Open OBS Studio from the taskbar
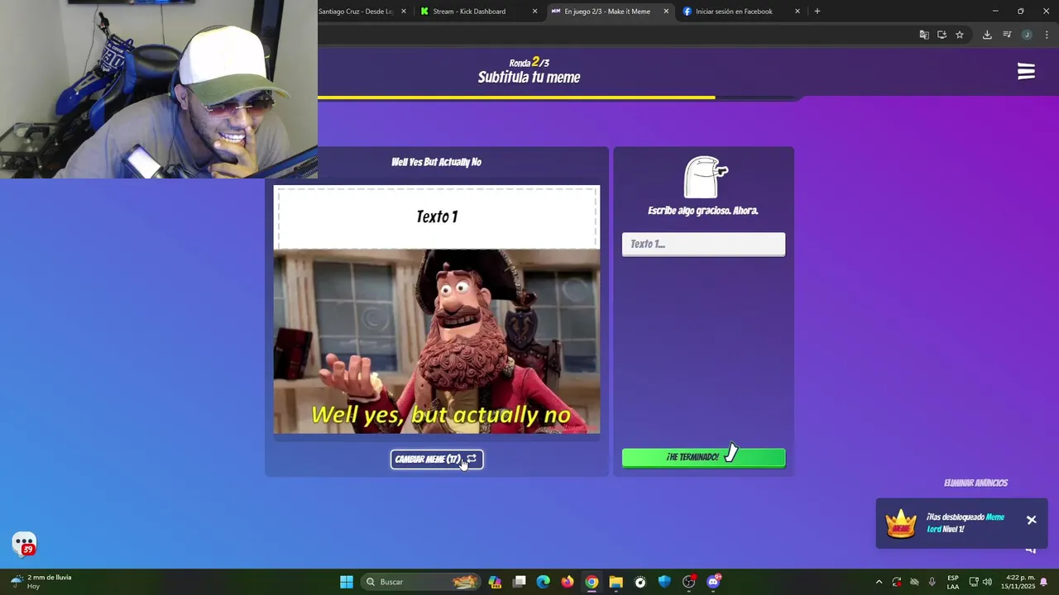This screenshot has width=1059, height=595. tap(688, 582)
